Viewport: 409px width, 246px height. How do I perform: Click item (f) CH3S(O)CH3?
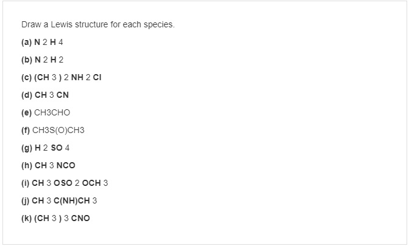(x=52, y=130)
